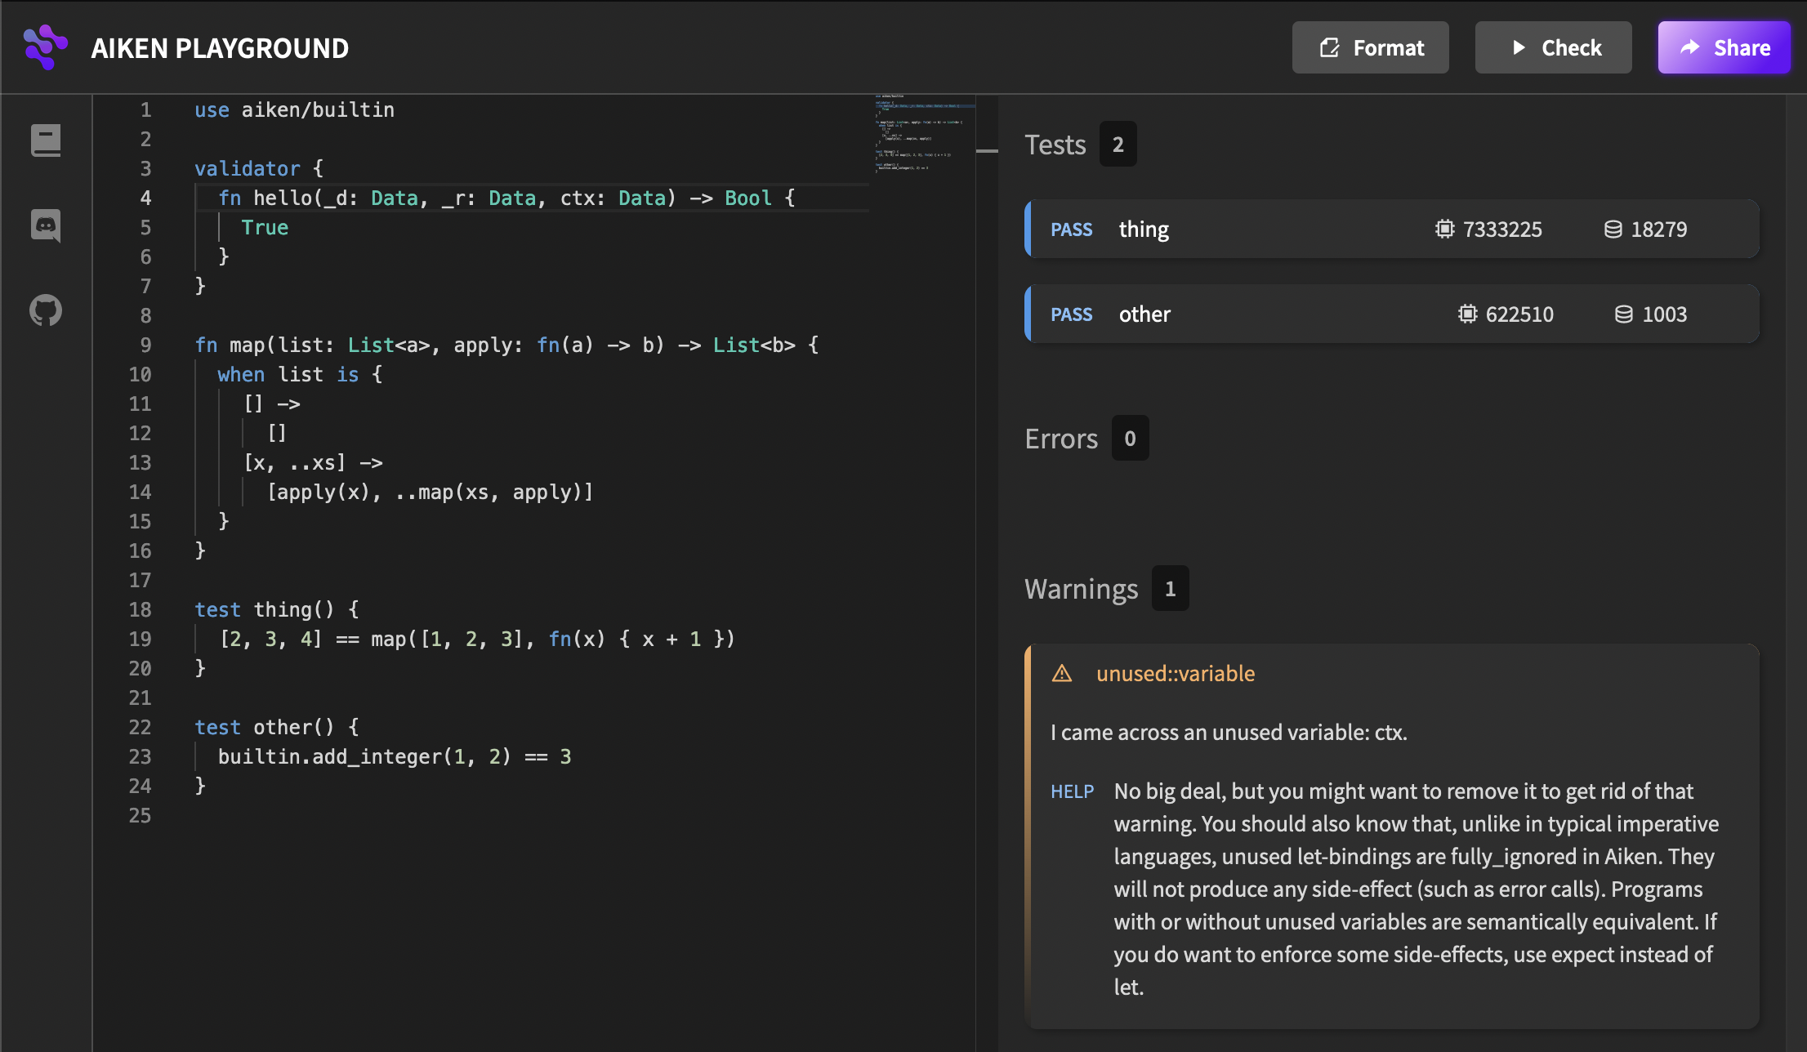Open the Discord icon in sidebar
This screenshot has height=1052, width=1807.
click(x=46, y=225)
